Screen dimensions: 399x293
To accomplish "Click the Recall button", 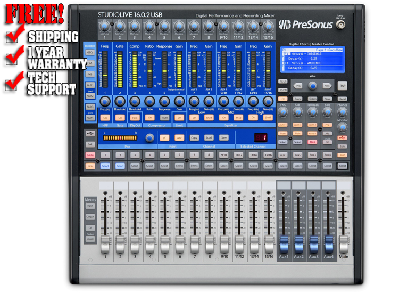I will (x=342, y=99).
